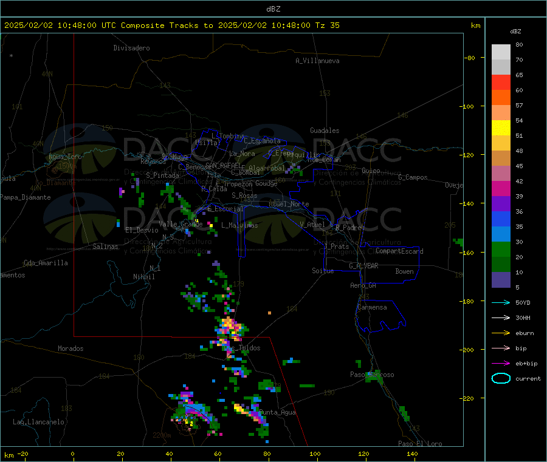This screenshot has height=462, width=547.
Task: Choose the slate swatch between 10 and 5
Action: coord(501,280)
